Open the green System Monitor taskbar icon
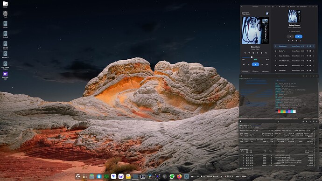 pos(106,176)
